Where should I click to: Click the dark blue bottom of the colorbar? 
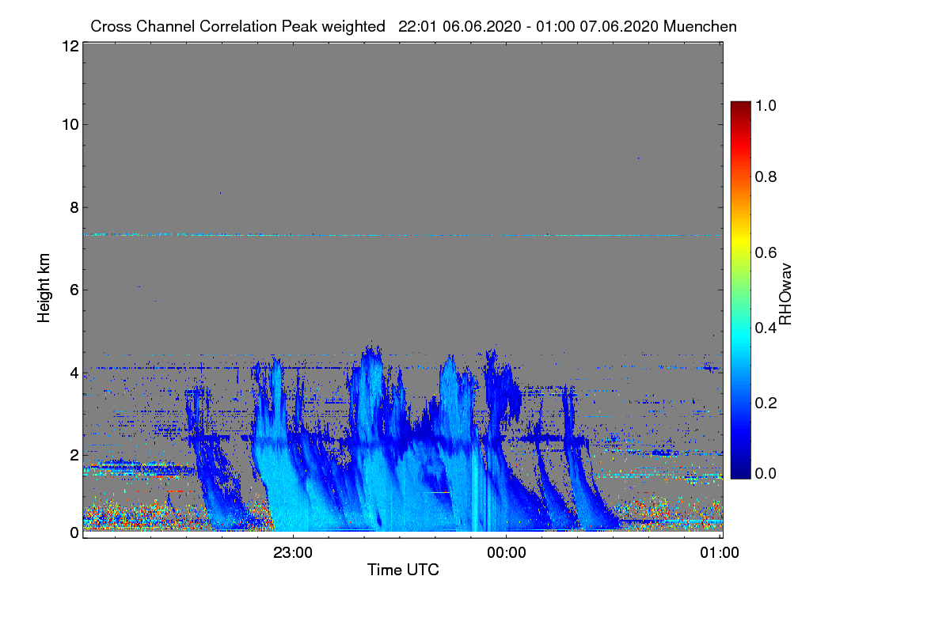740,473
